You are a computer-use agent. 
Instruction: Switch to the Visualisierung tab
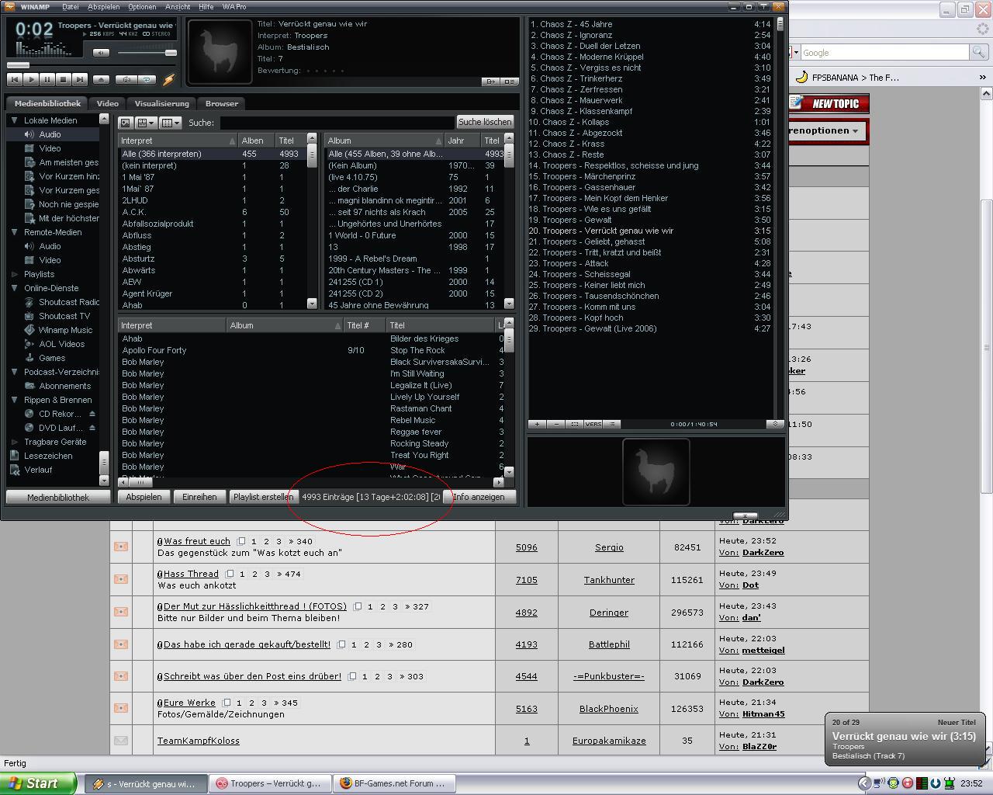pos(161,103)
